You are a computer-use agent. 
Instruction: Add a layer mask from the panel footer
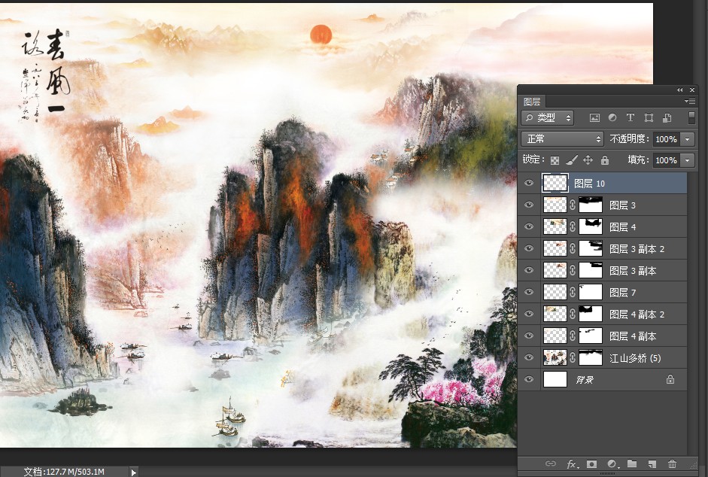591,464
